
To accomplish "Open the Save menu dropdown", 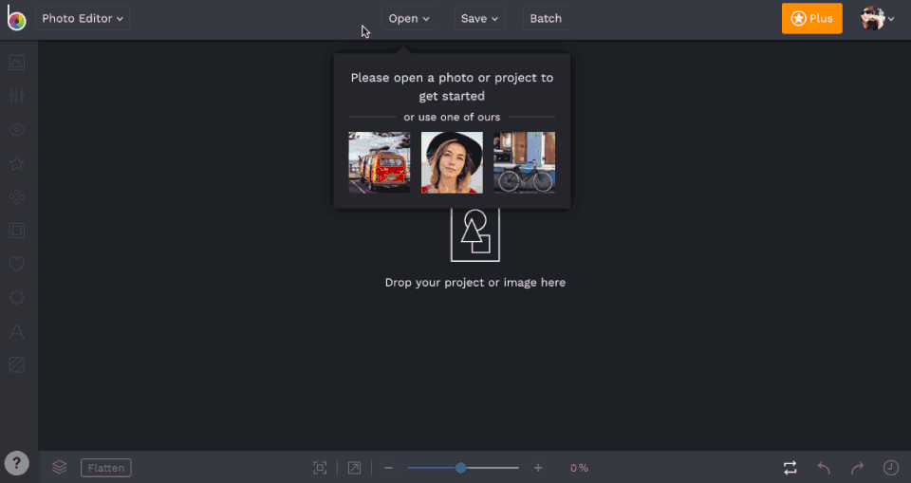I will [x=479, y=19].
